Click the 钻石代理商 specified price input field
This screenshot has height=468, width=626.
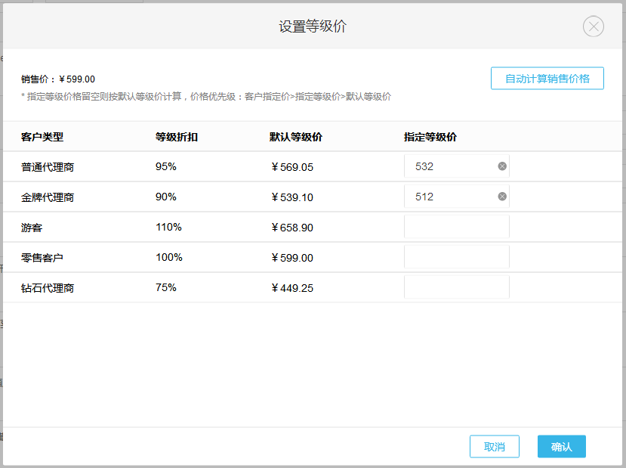[x=456, y=287]
